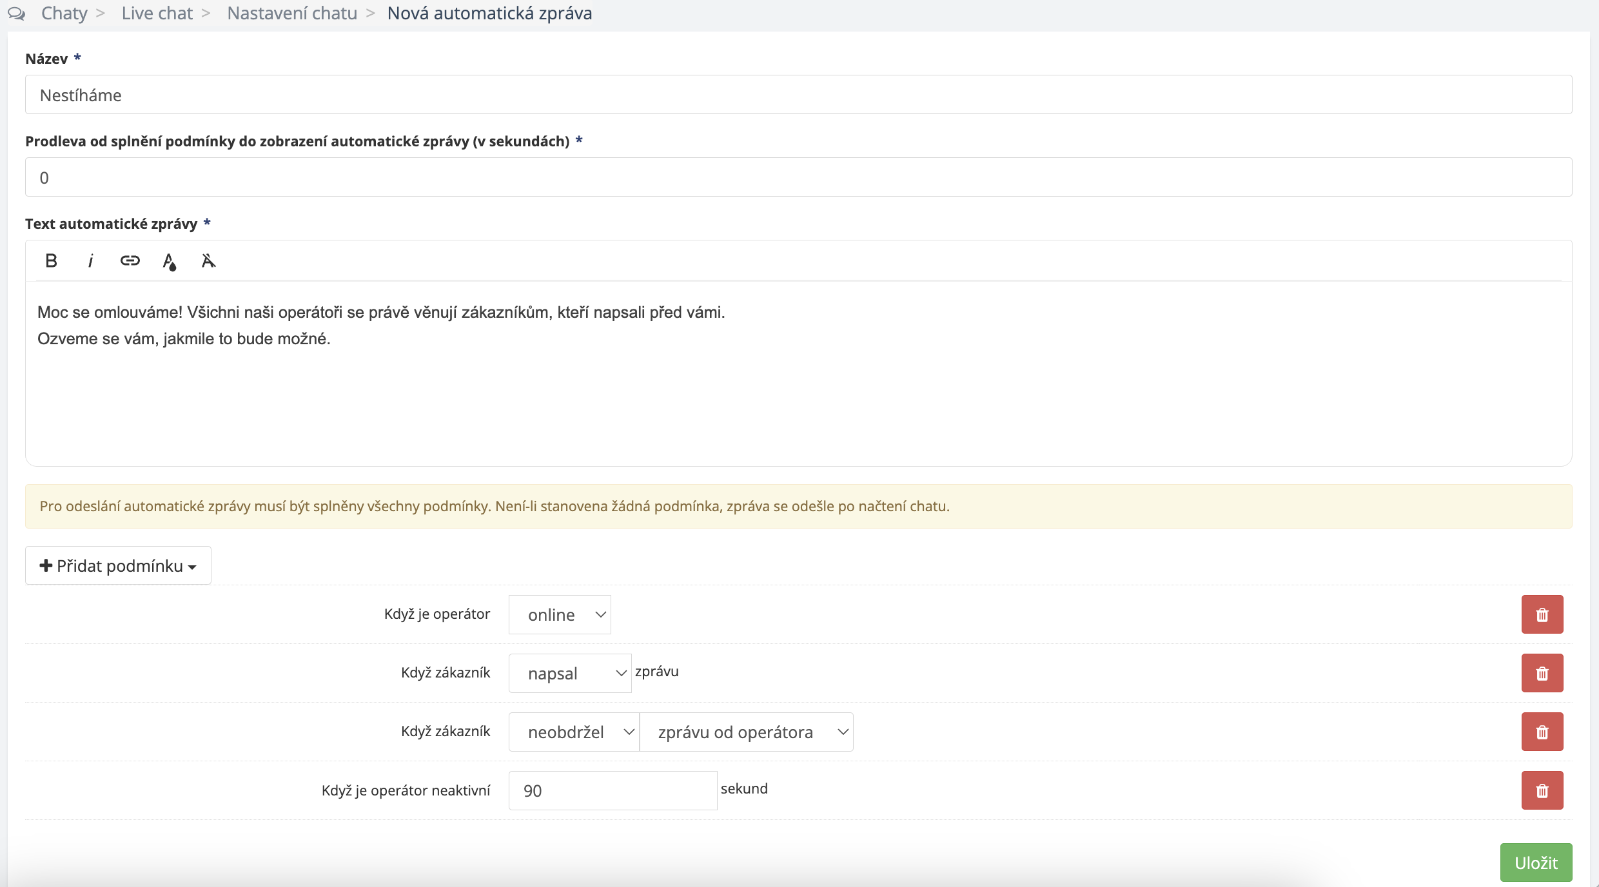
Task: Apply italic formatting in editor toolbar
Action: (90, 260)
